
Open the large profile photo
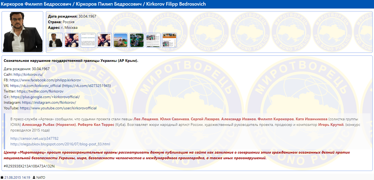pyautogui.click(x=23, y=32)
